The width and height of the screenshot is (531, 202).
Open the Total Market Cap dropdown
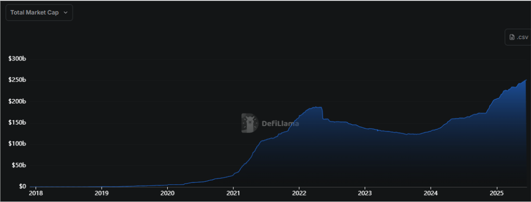[x=39, y=13]
